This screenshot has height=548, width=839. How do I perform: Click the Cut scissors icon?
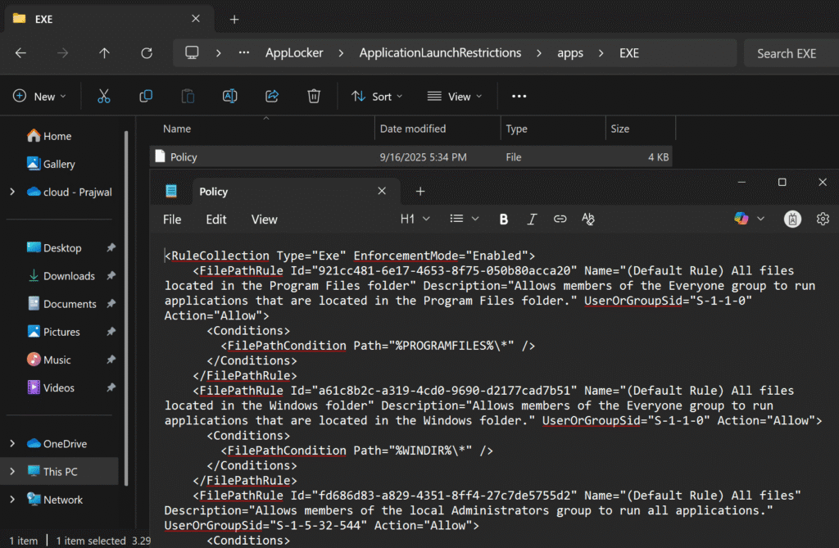coord(104,97)
